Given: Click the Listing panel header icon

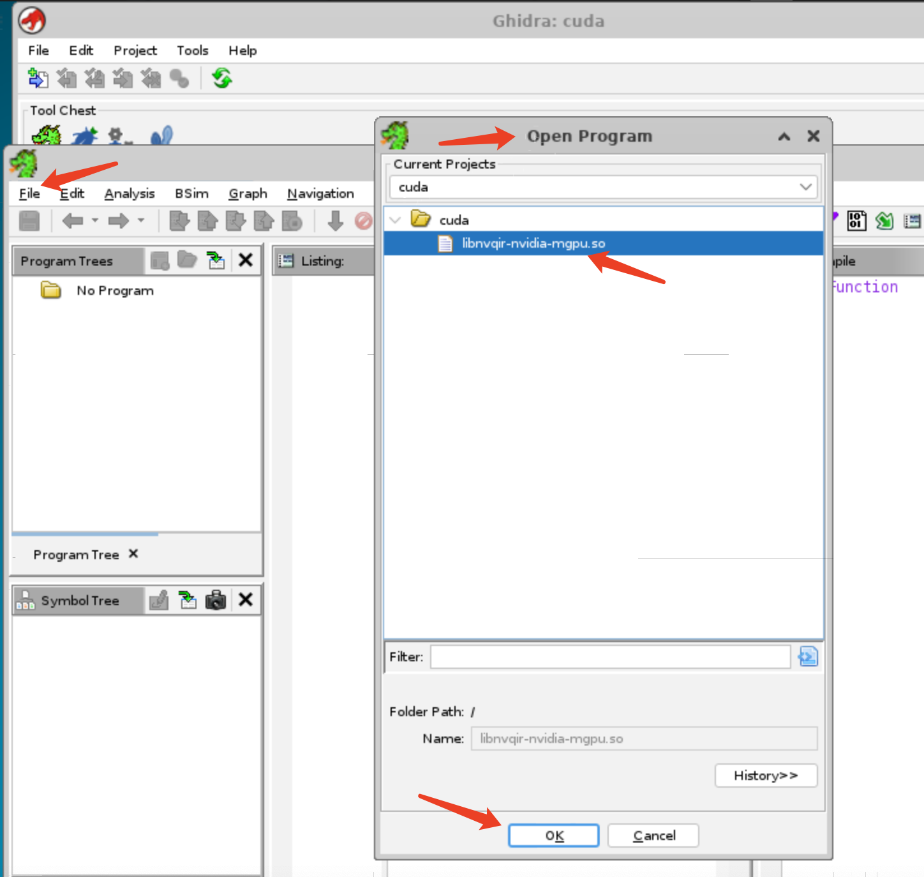Looking at the screenshot, I should (287, 260).
